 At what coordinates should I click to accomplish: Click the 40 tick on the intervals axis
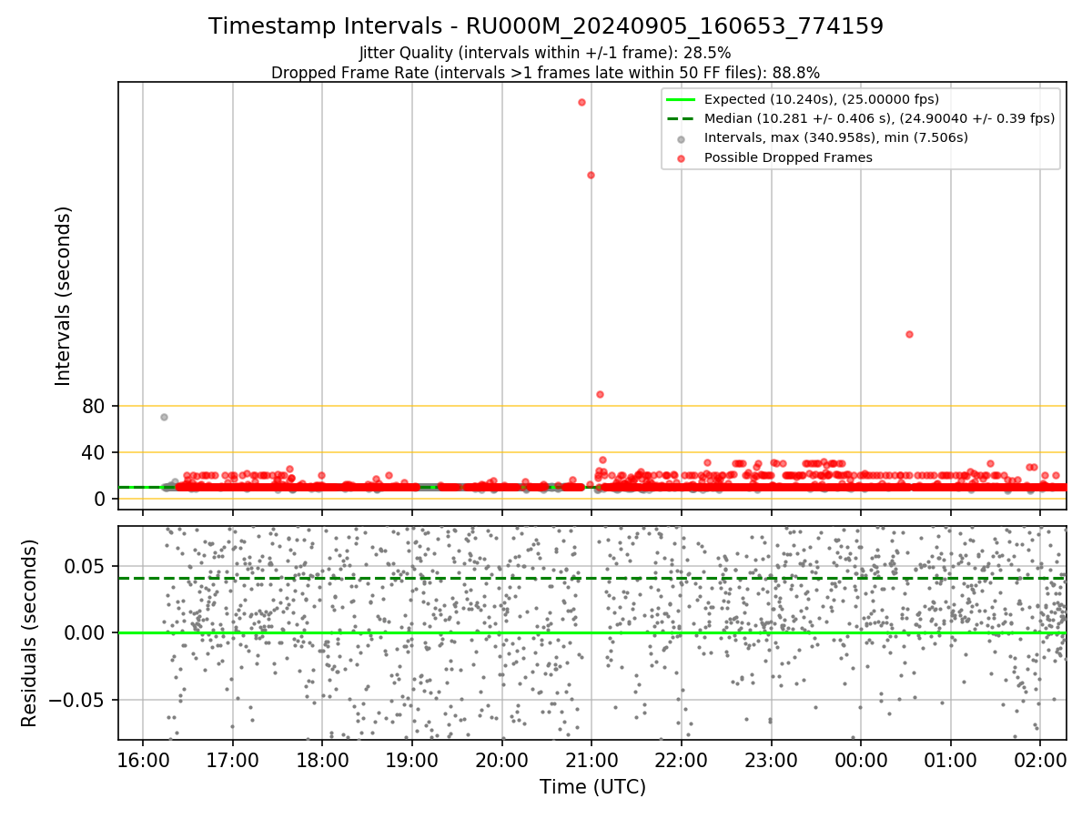pyautogui.click(x=94, y=452)
